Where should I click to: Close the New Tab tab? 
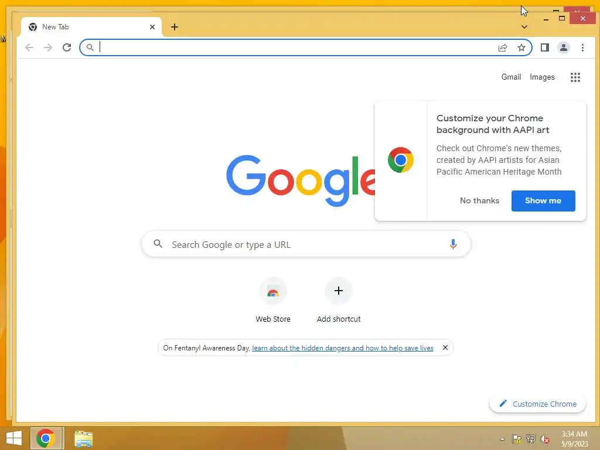[x=152, y=27]
